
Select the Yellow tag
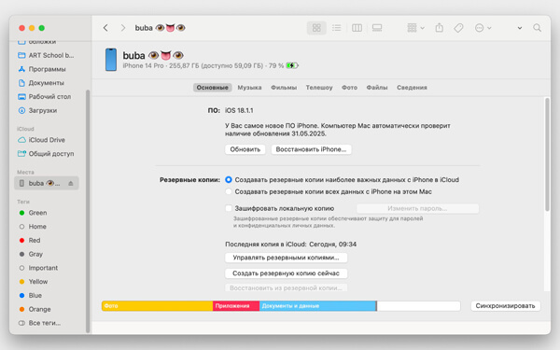(34, 282)
